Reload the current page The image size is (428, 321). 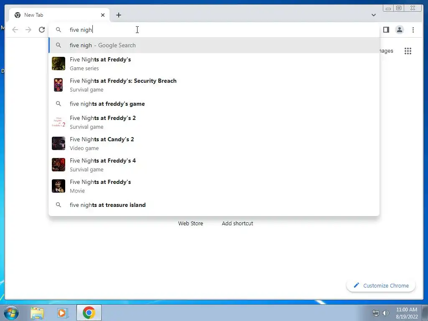(42, 30)
